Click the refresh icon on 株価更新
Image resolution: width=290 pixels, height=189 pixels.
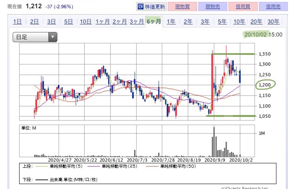point(140,7)
